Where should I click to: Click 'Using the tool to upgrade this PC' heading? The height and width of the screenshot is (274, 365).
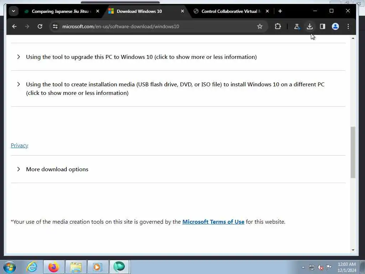[x=141, y=57]
